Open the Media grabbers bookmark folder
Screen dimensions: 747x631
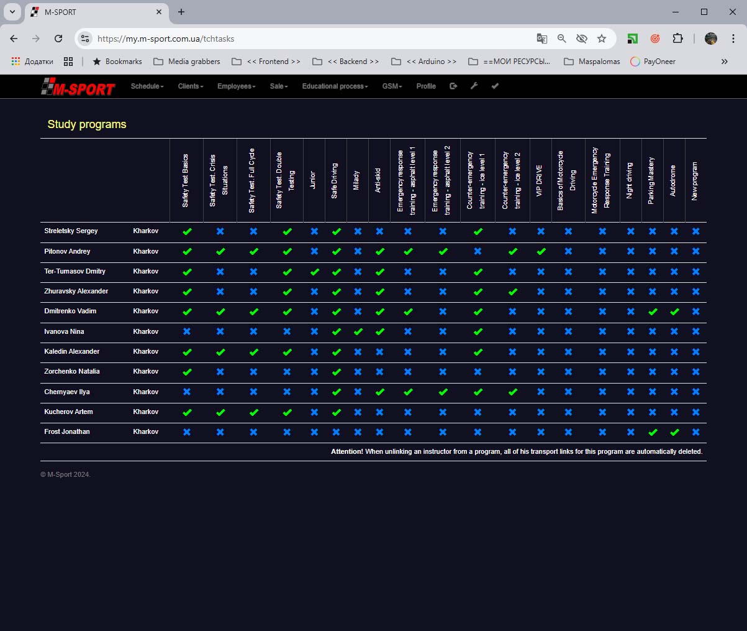click(187, 62)
